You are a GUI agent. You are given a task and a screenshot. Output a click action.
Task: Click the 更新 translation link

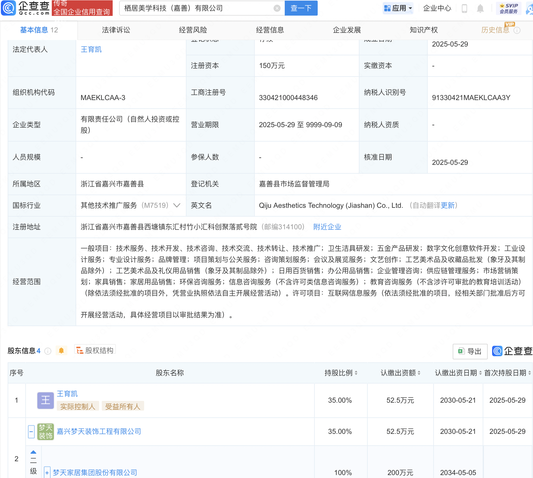[x=448, y=205]
